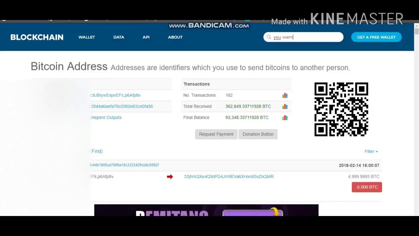Click the search input field

(x=303, y=37)
